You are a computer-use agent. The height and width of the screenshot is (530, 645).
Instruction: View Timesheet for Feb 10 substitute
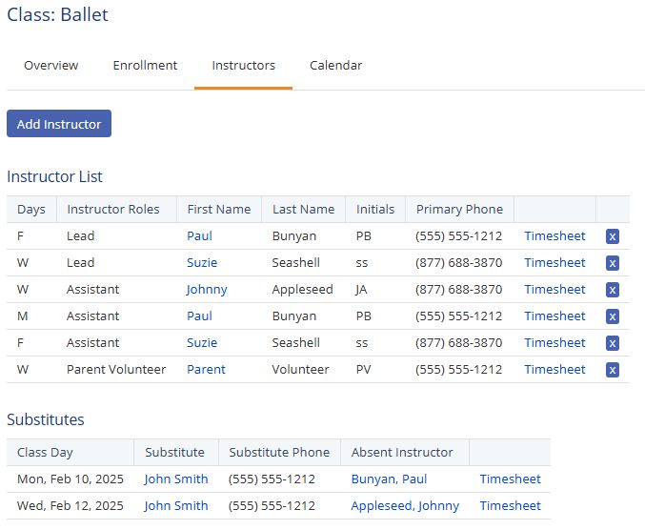coord(510,479)
